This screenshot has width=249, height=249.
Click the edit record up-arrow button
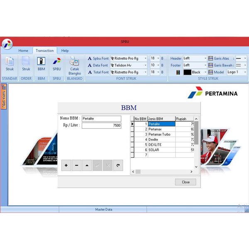pyautogui.click(x=87, y=165)
